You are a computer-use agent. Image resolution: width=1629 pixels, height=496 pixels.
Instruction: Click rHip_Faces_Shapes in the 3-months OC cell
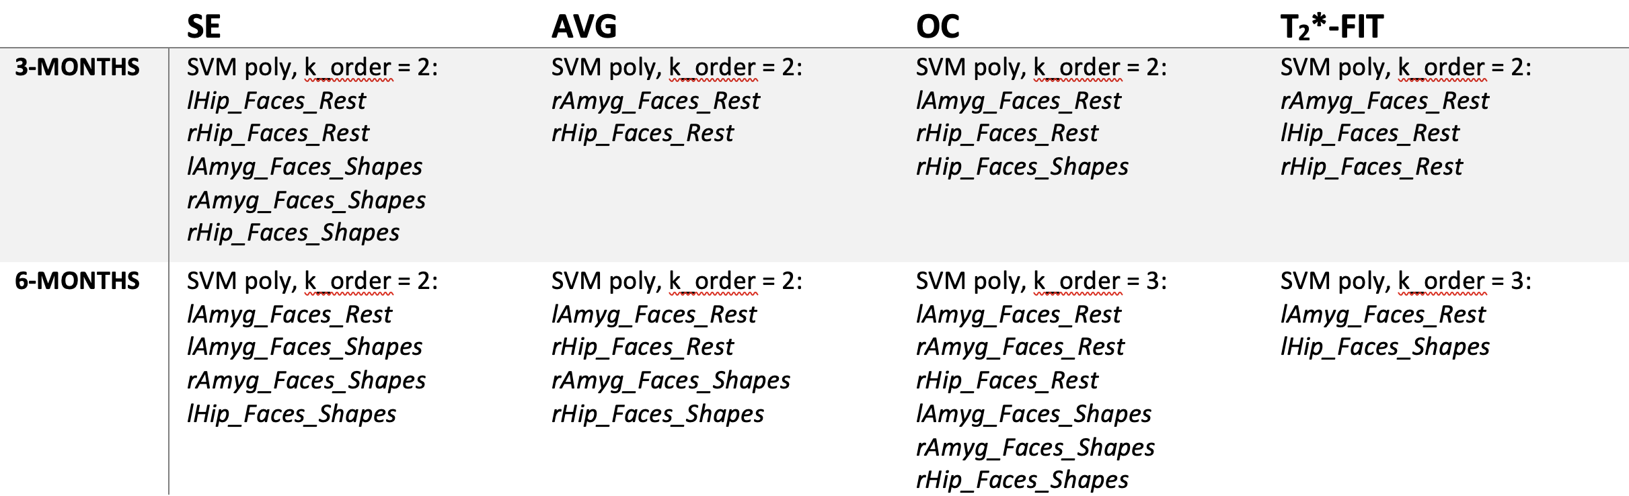click(1022, 167)
